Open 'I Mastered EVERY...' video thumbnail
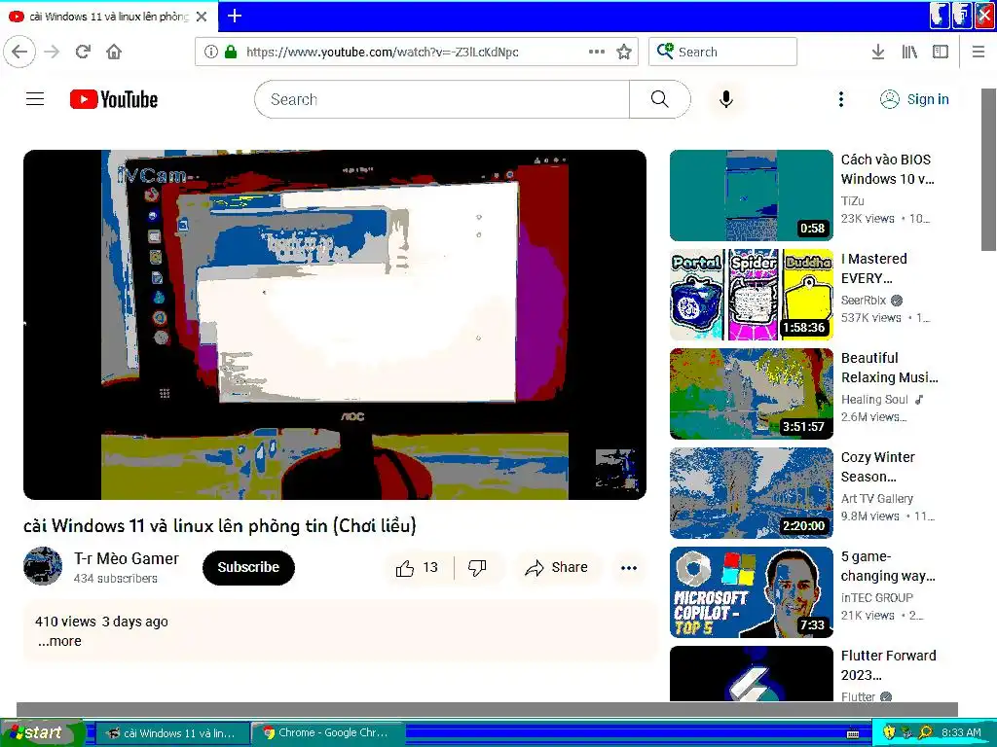This screenshot has width=997, height=747. [x=751, y=294]
